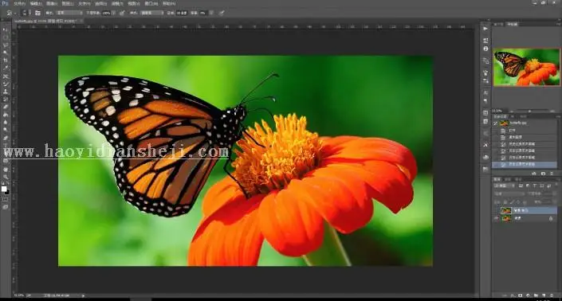Screen dimensions: 562x301
Task: Create new adjustment layer icon
Action: [x=528, y=295]
